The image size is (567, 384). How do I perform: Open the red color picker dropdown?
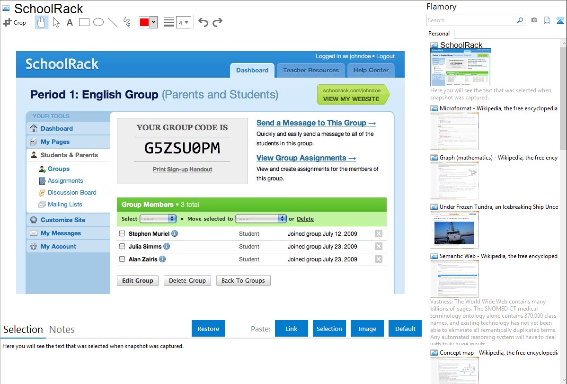click(153, 22)
